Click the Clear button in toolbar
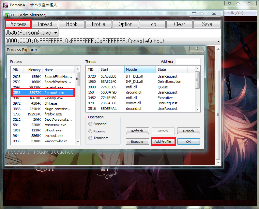Image resolution: width=259 pixels, height=209 pixels. pos(179,24)
